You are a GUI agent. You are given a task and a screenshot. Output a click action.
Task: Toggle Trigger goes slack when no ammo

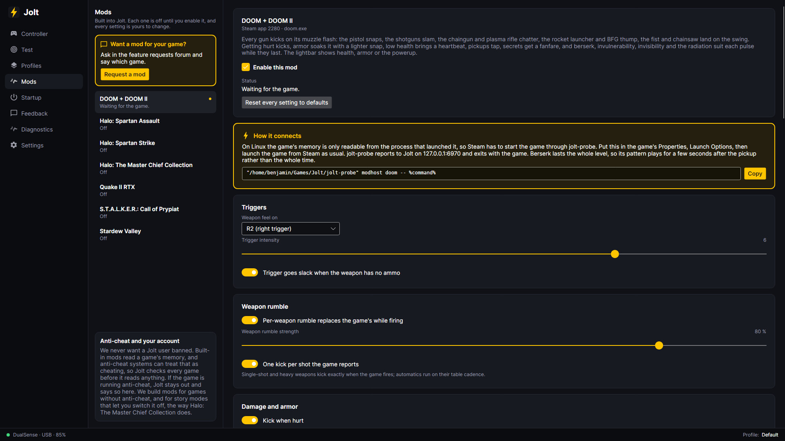[x=250, y=272]
